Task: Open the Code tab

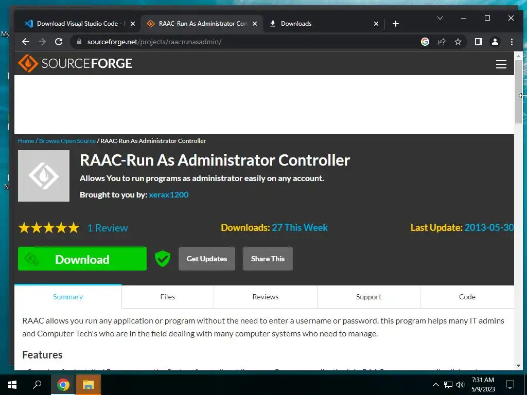Action: [467, 297]
